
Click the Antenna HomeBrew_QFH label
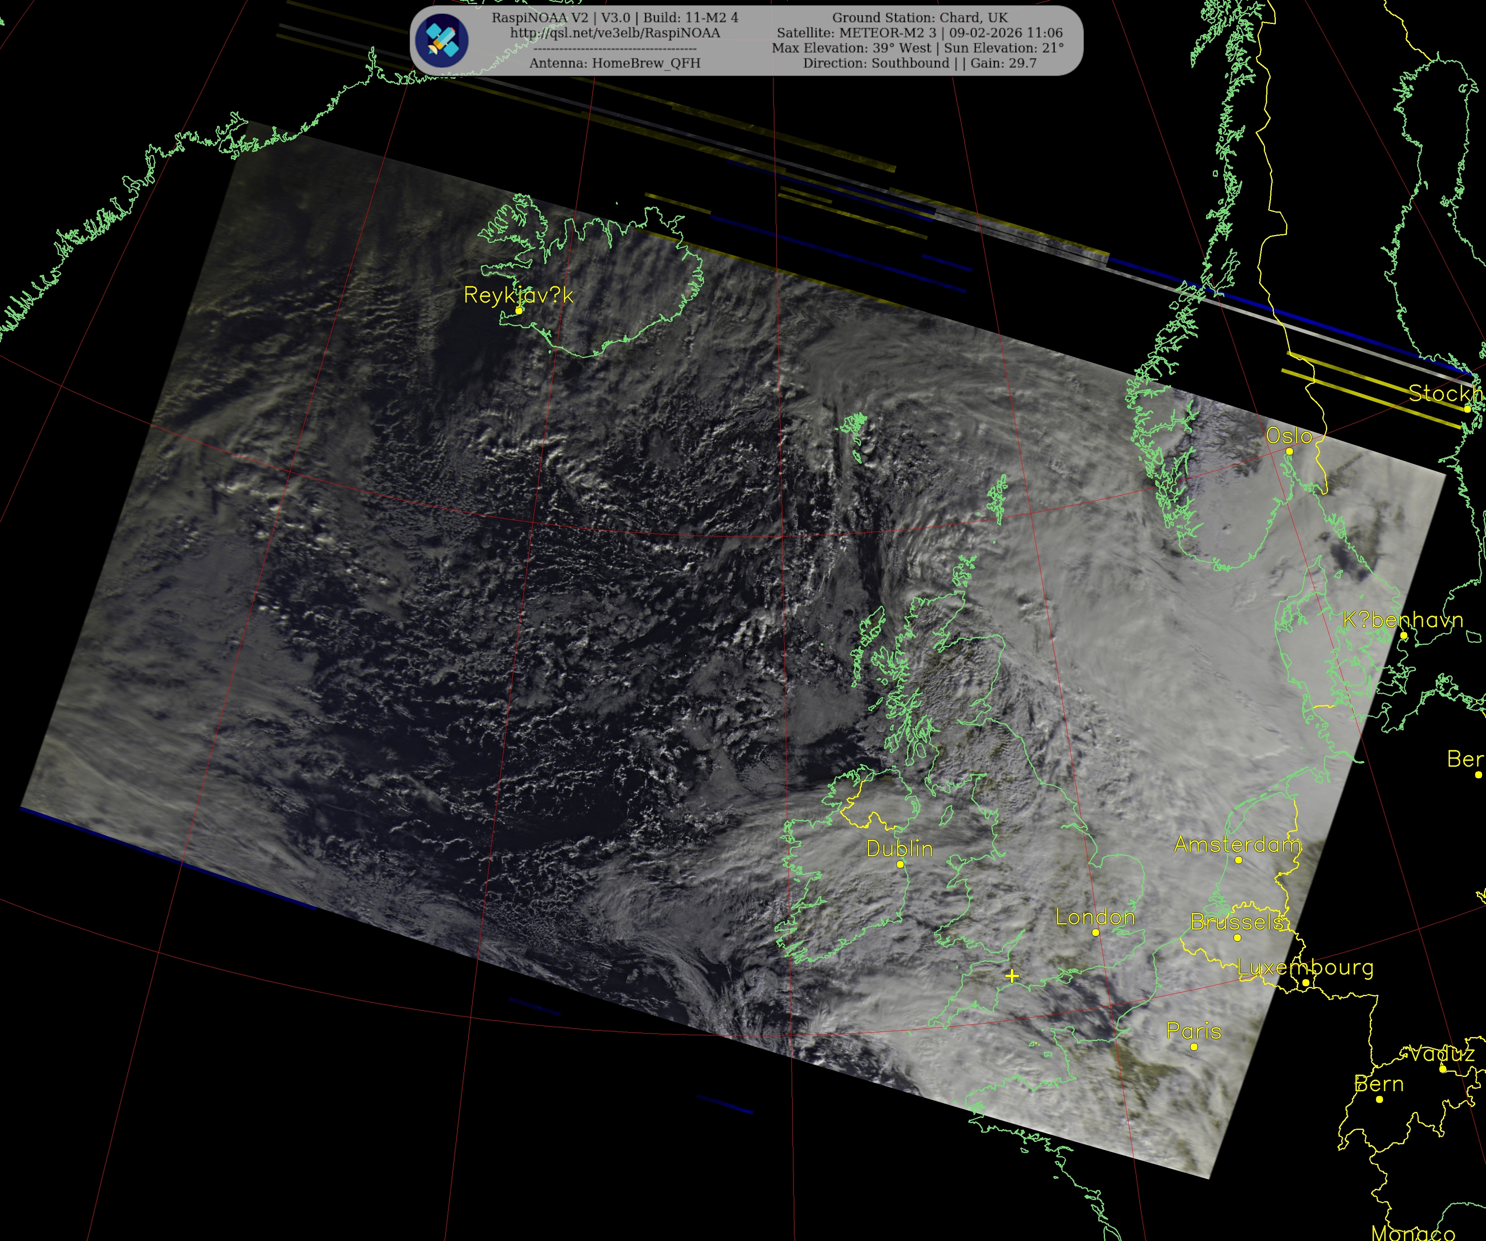(x=614, y=63)
